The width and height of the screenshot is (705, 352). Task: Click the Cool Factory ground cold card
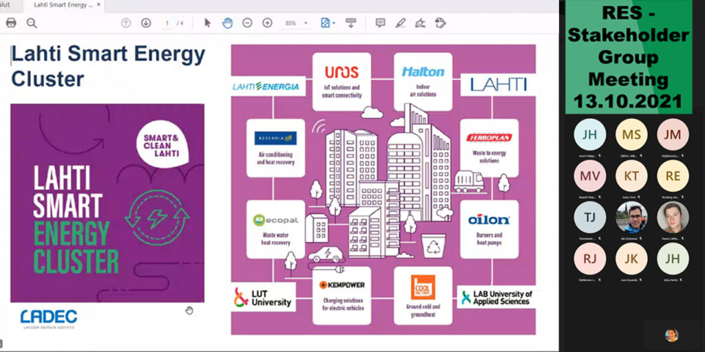coord(423,296)
